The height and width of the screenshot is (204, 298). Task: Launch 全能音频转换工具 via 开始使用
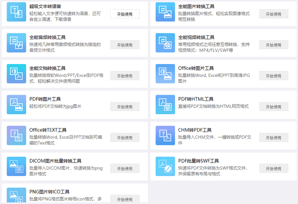click(x=125, y=45)
